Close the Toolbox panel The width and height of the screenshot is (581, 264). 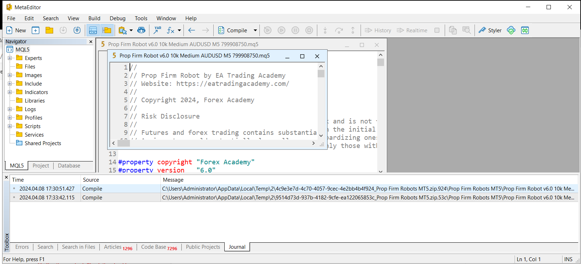6,177
